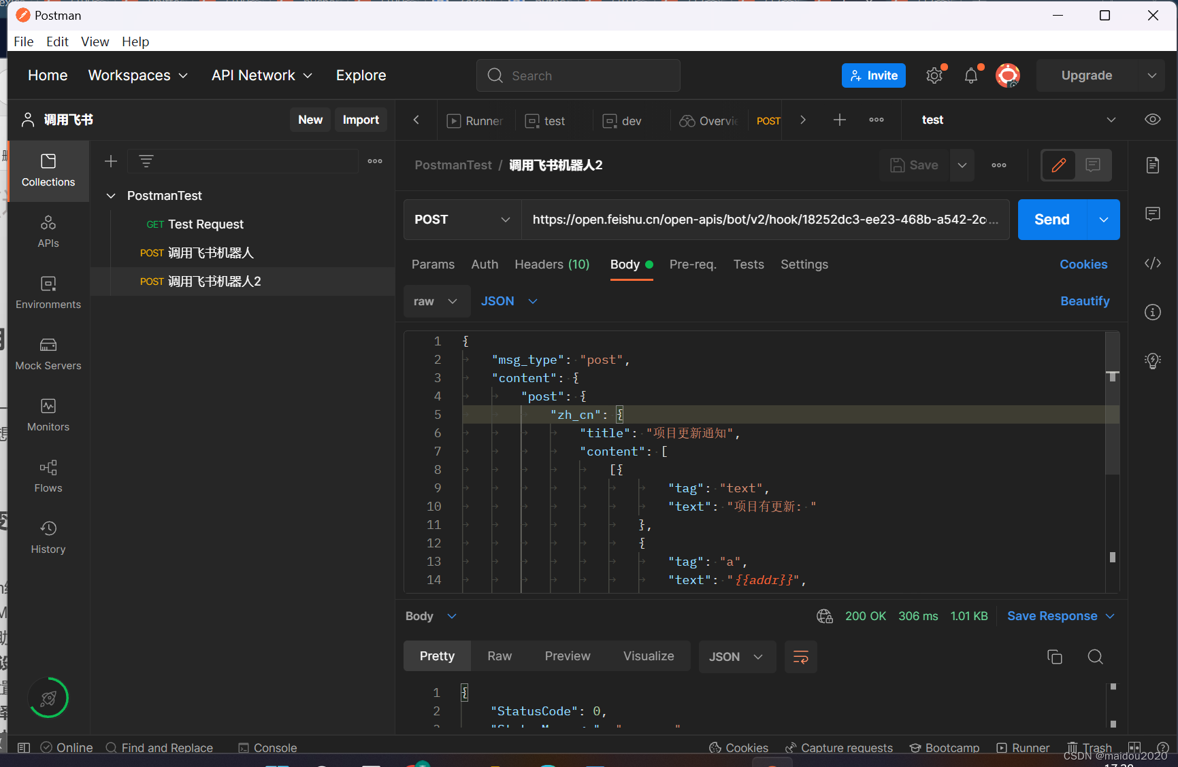The image size is (1178, 767).
Task: Open the Workspaces dropdown
Action: (x=138, y=75)
